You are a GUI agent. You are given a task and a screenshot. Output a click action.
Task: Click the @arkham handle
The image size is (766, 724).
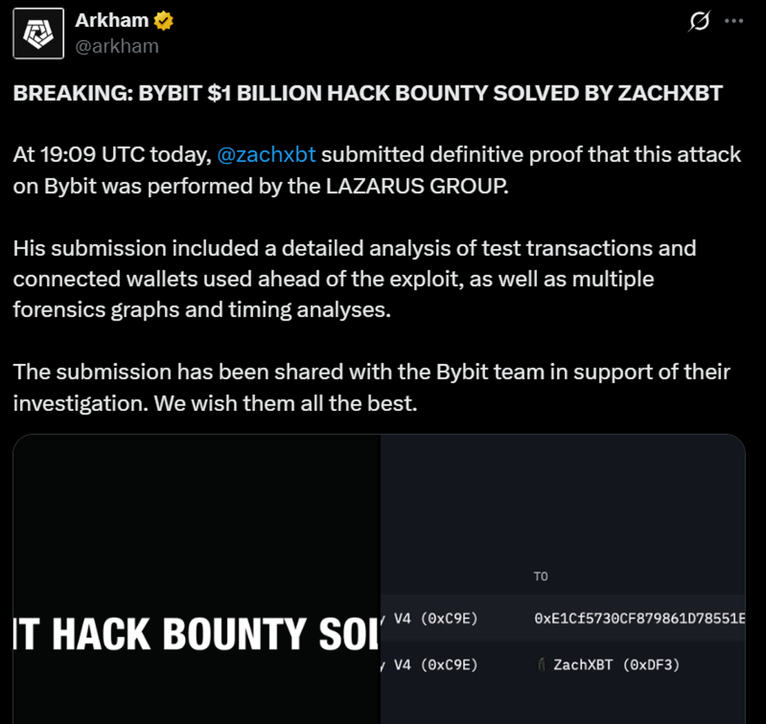click(116, 46)
